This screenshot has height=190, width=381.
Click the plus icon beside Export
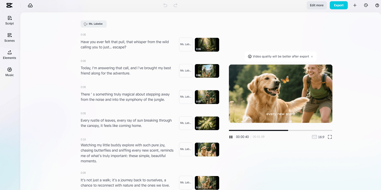pos(355,5)
